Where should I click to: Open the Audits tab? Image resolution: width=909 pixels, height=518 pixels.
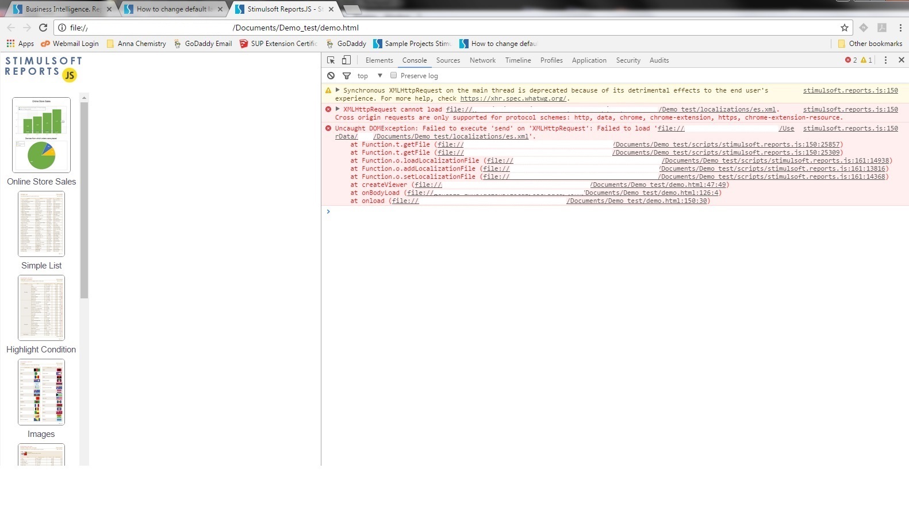(659, 60)
